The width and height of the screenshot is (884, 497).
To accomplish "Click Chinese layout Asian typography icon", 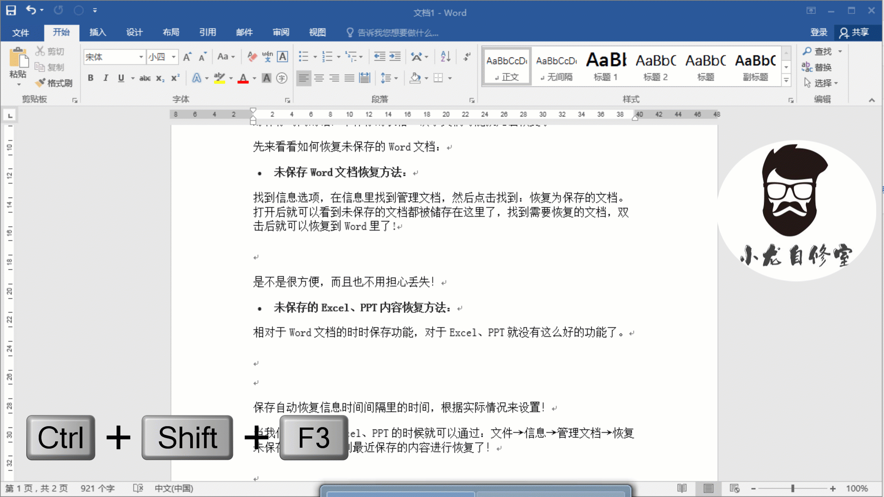I will [x=416, y=57].
